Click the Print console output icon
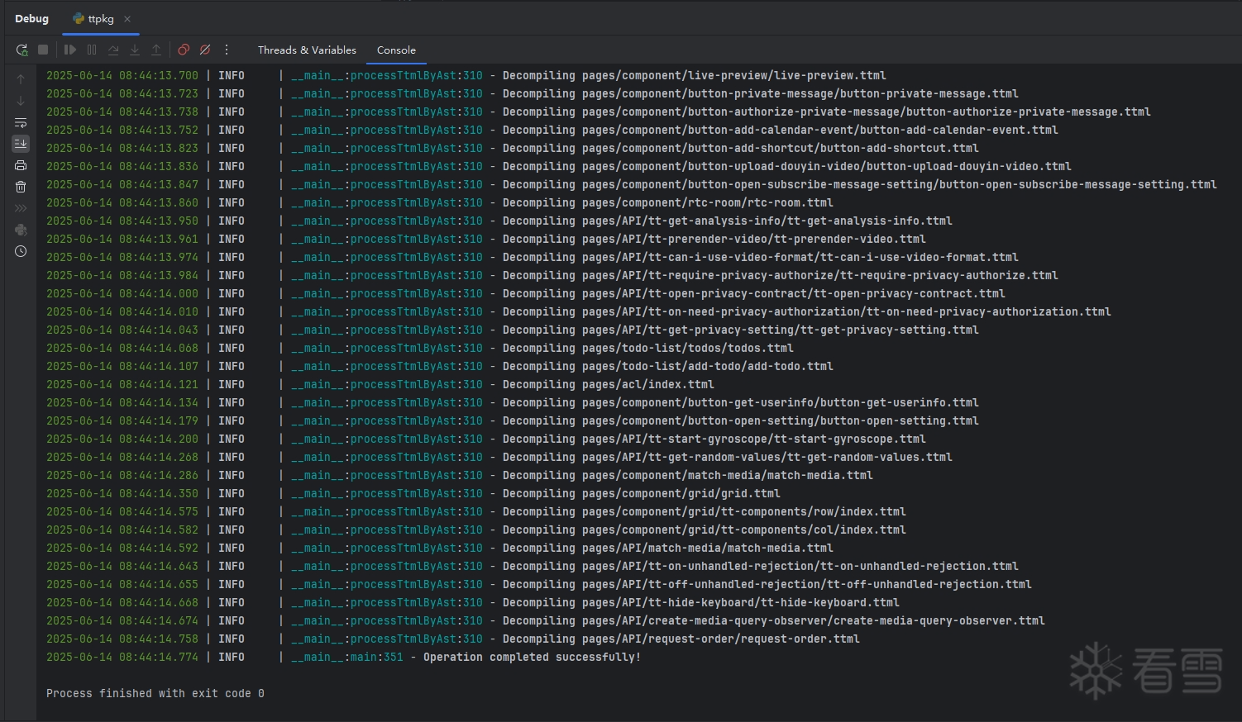 point(21,165)
